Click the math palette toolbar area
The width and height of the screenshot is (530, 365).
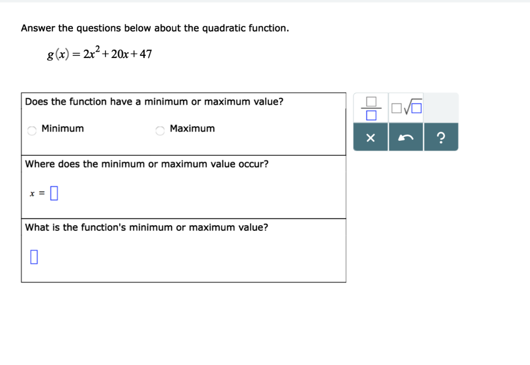406,122
